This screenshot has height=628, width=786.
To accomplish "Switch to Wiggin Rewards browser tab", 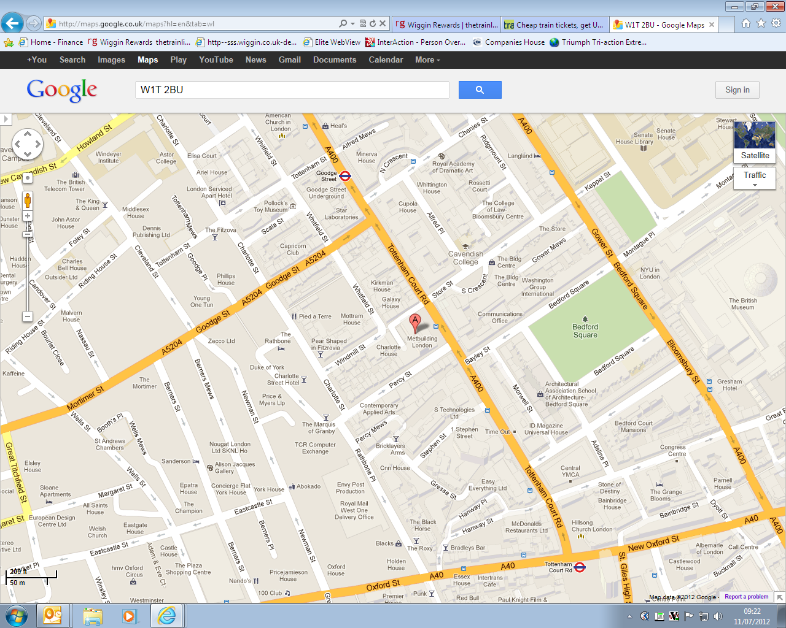I will coord(446,25).
